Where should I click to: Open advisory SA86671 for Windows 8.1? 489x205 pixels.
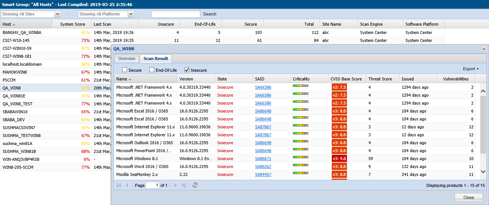pos(263,159)
